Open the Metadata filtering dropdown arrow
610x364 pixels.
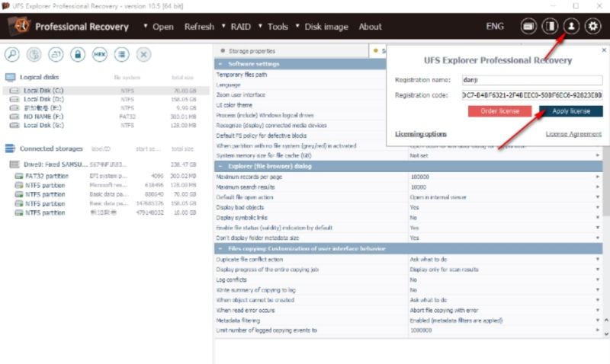click(598, 320)
